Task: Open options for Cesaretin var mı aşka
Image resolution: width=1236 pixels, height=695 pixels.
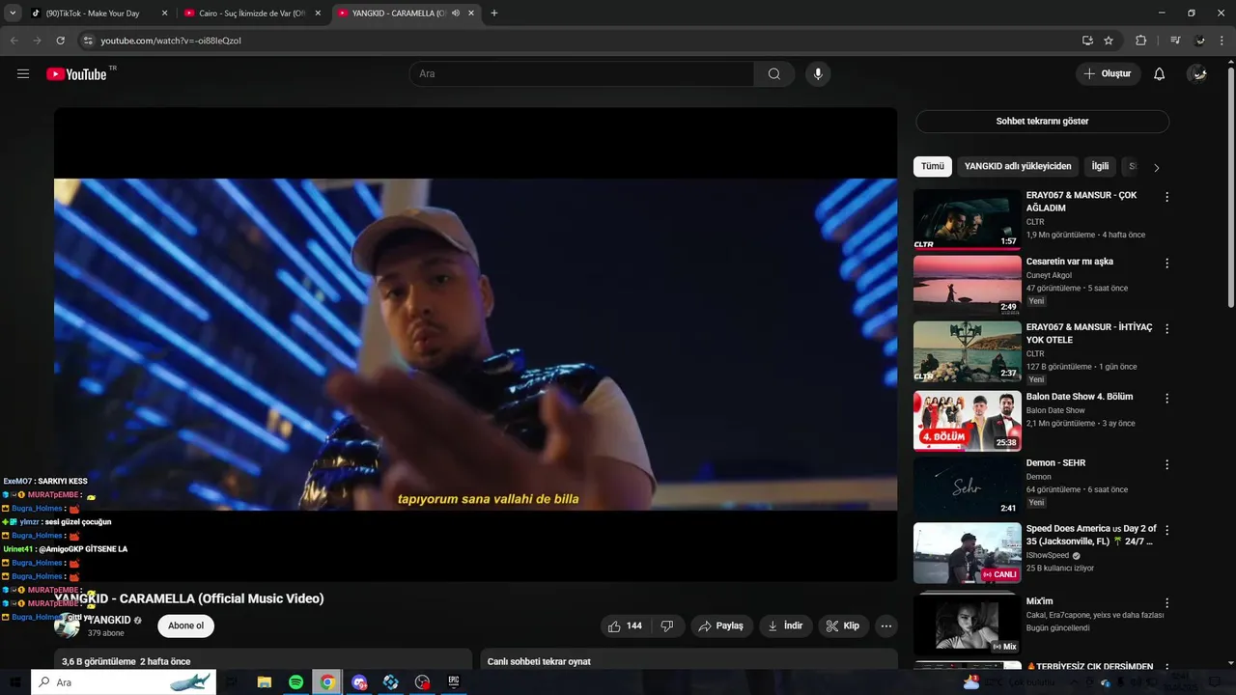Action: tap(1166, 263)
